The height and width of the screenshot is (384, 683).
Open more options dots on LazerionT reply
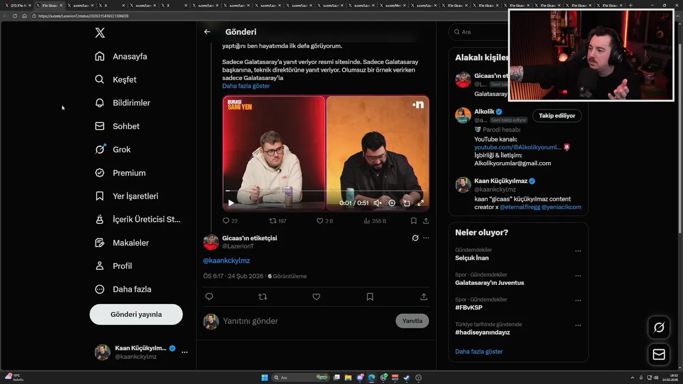pyautogui.click(x=426, y=238)
